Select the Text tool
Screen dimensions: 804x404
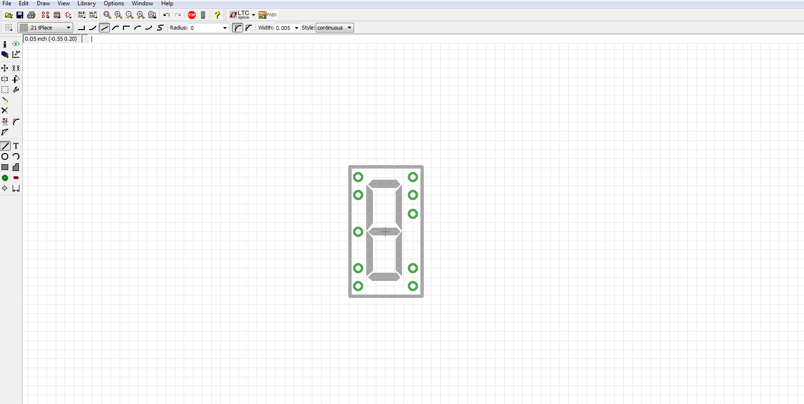[x=16, y=146]
